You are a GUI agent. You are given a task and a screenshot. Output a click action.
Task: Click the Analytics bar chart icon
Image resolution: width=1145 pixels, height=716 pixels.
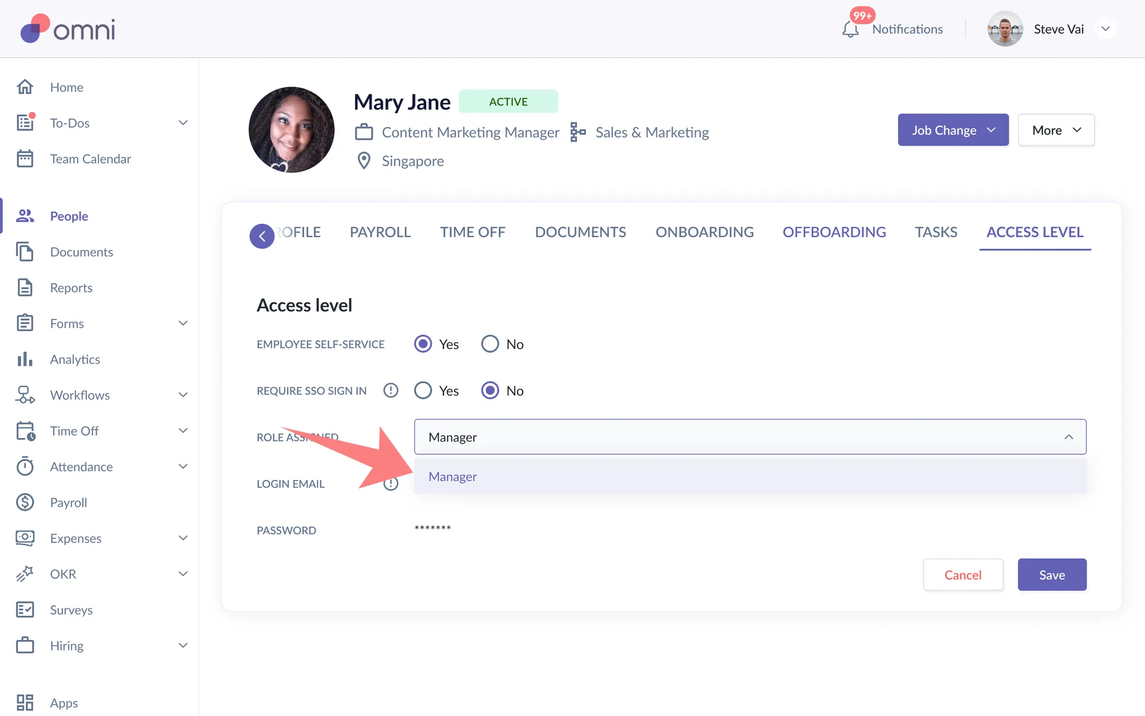pyautogui.click(x=25, y=359)
